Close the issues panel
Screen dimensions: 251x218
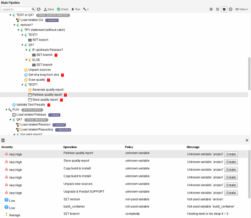pyautogui.click(x=247, y=141)
